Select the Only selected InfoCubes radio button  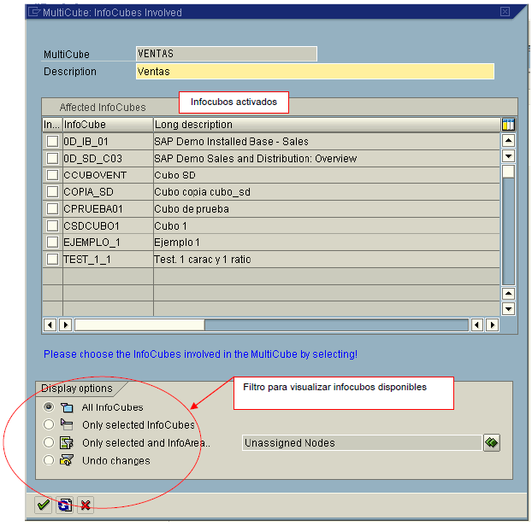49,424
